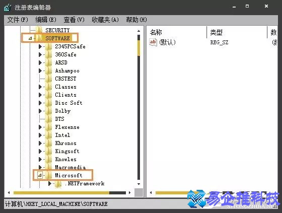The image size is (282, 213).
Task: Expand the Flexense key arrow
Action: click(40, 127)
